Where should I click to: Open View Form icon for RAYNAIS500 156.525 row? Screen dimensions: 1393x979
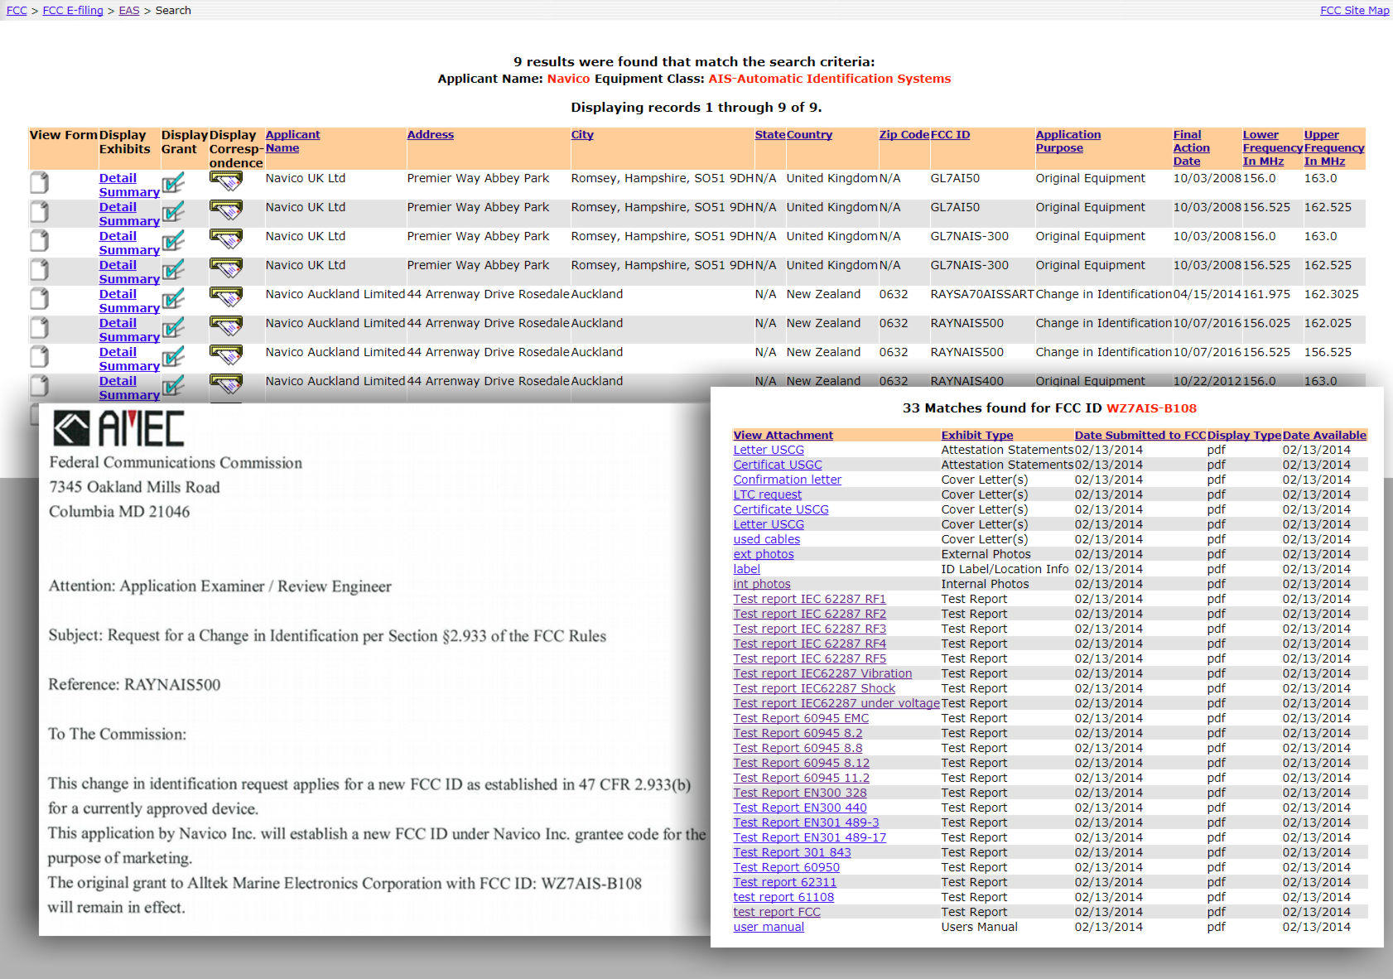[x=39, y=357]
